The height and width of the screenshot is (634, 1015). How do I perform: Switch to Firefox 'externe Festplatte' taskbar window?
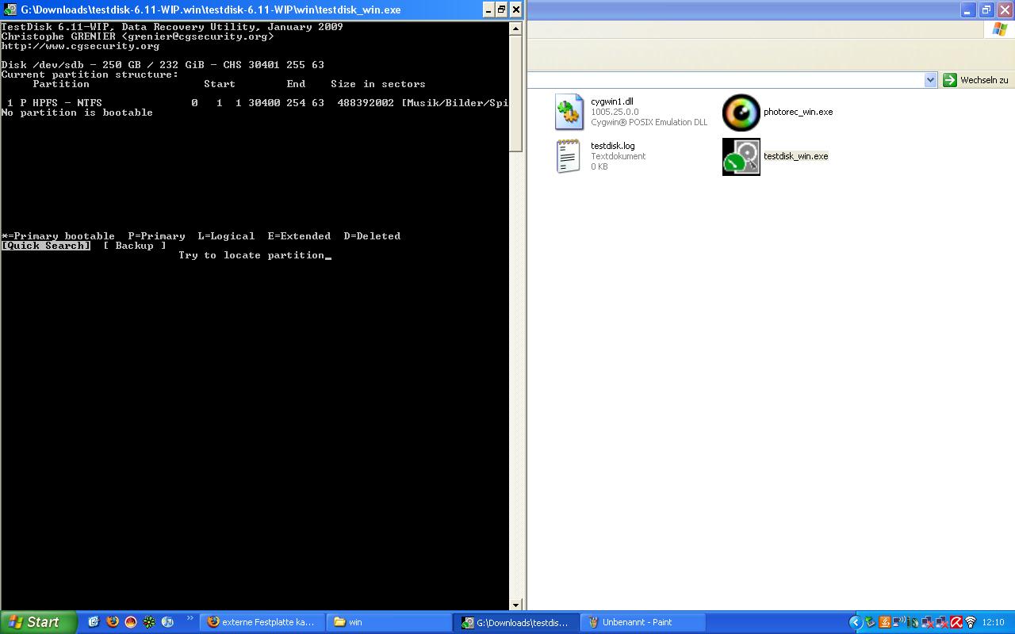coord(262,622)
